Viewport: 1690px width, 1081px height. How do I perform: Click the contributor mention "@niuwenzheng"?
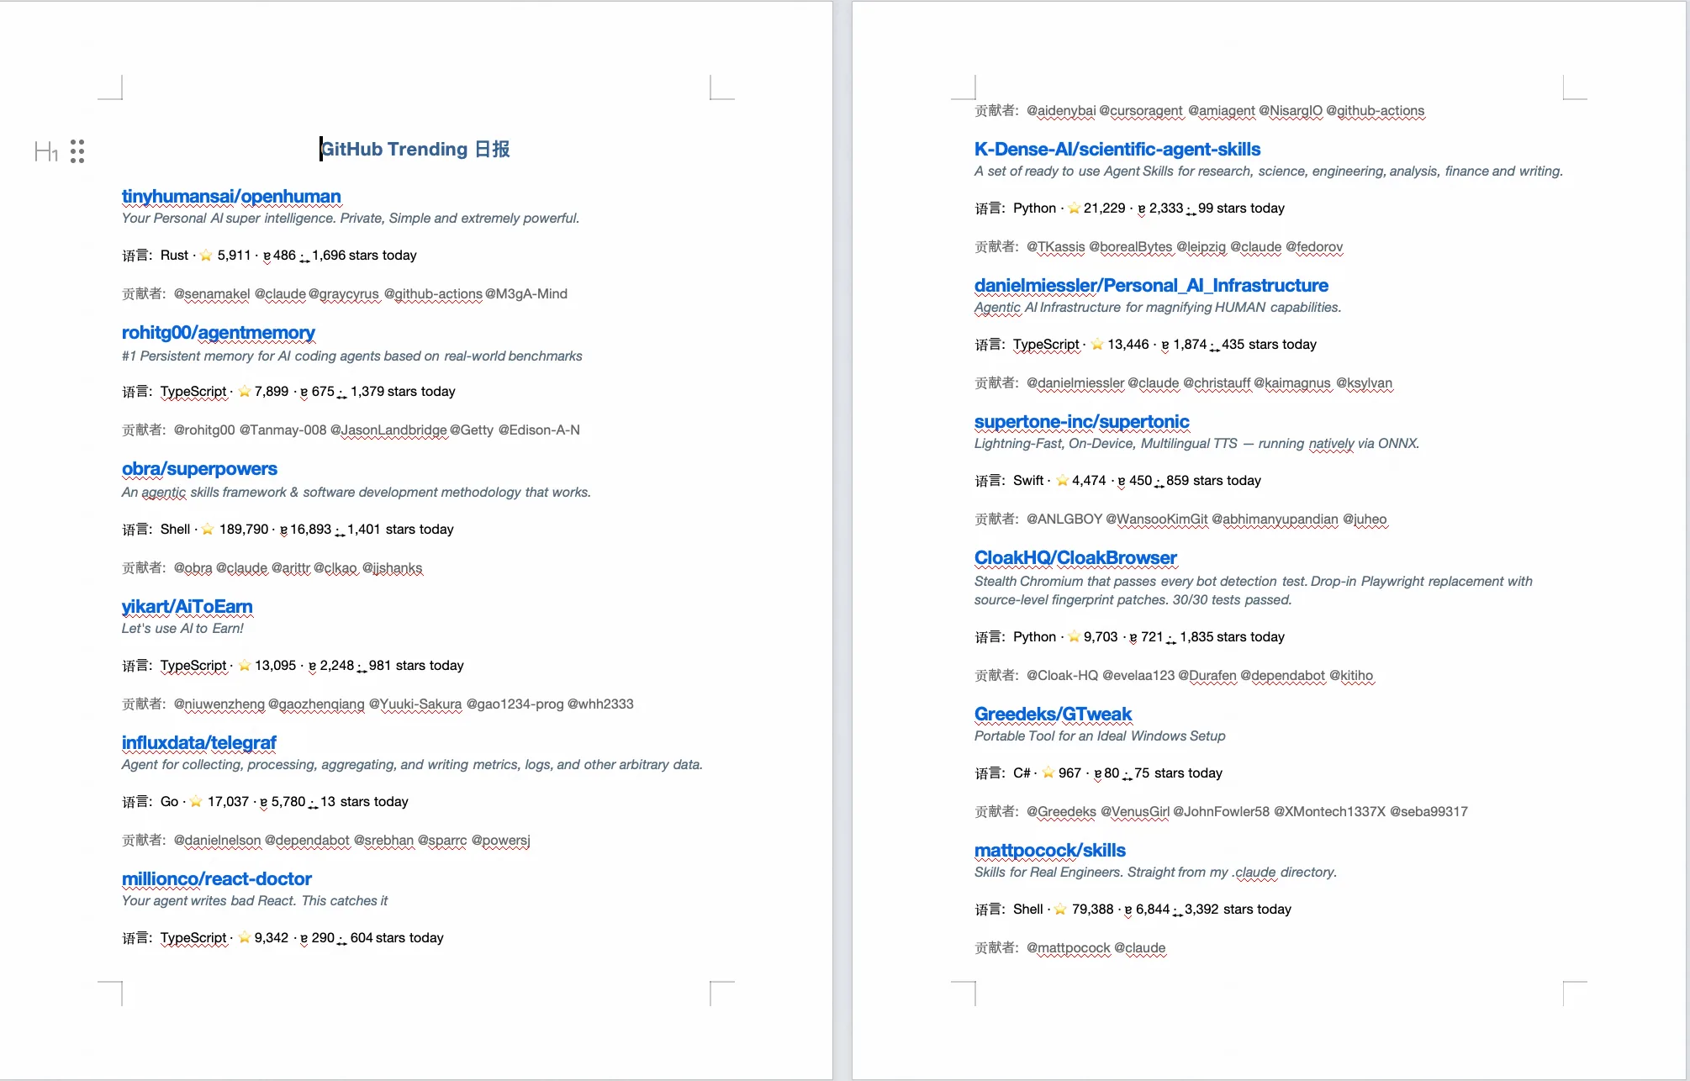click(219, 704)
